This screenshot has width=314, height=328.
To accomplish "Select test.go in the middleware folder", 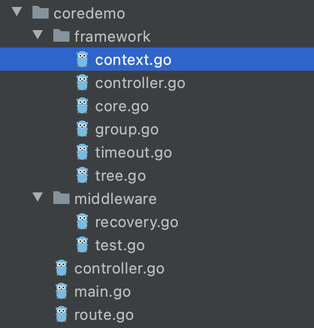I will pyautogui.click(x=120, y=246).
